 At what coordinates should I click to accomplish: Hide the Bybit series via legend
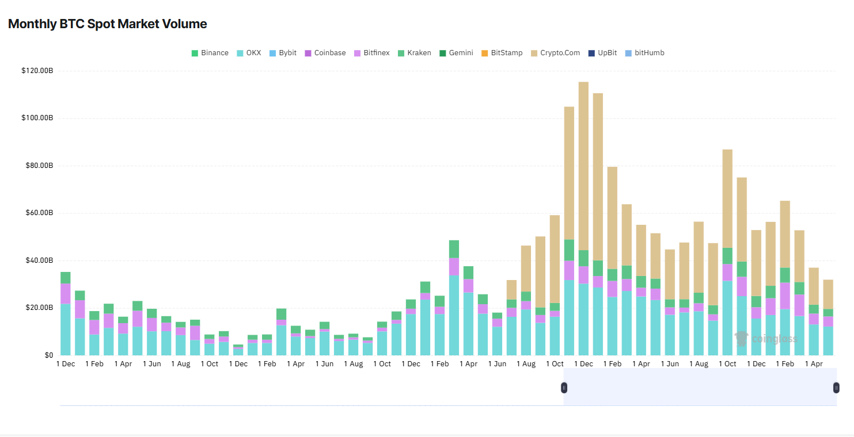click(283, 53)
